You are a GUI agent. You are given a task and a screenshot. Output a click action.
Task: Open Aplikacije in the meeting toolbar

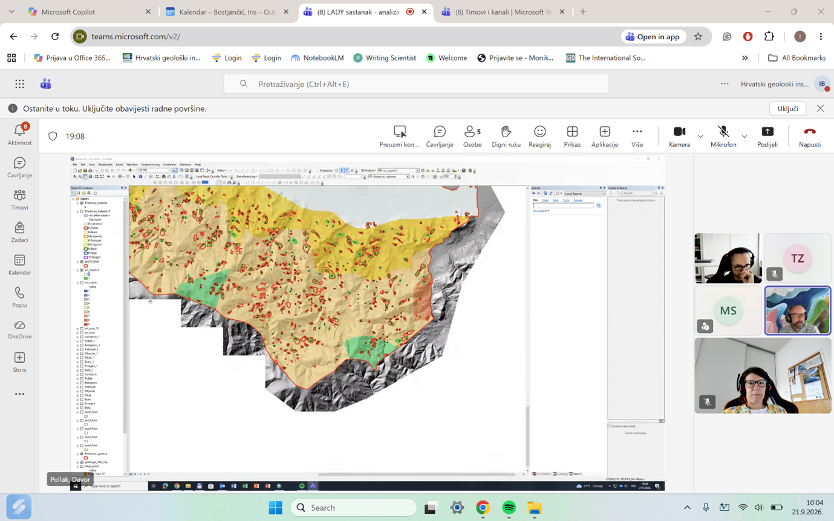coord(605,136)
